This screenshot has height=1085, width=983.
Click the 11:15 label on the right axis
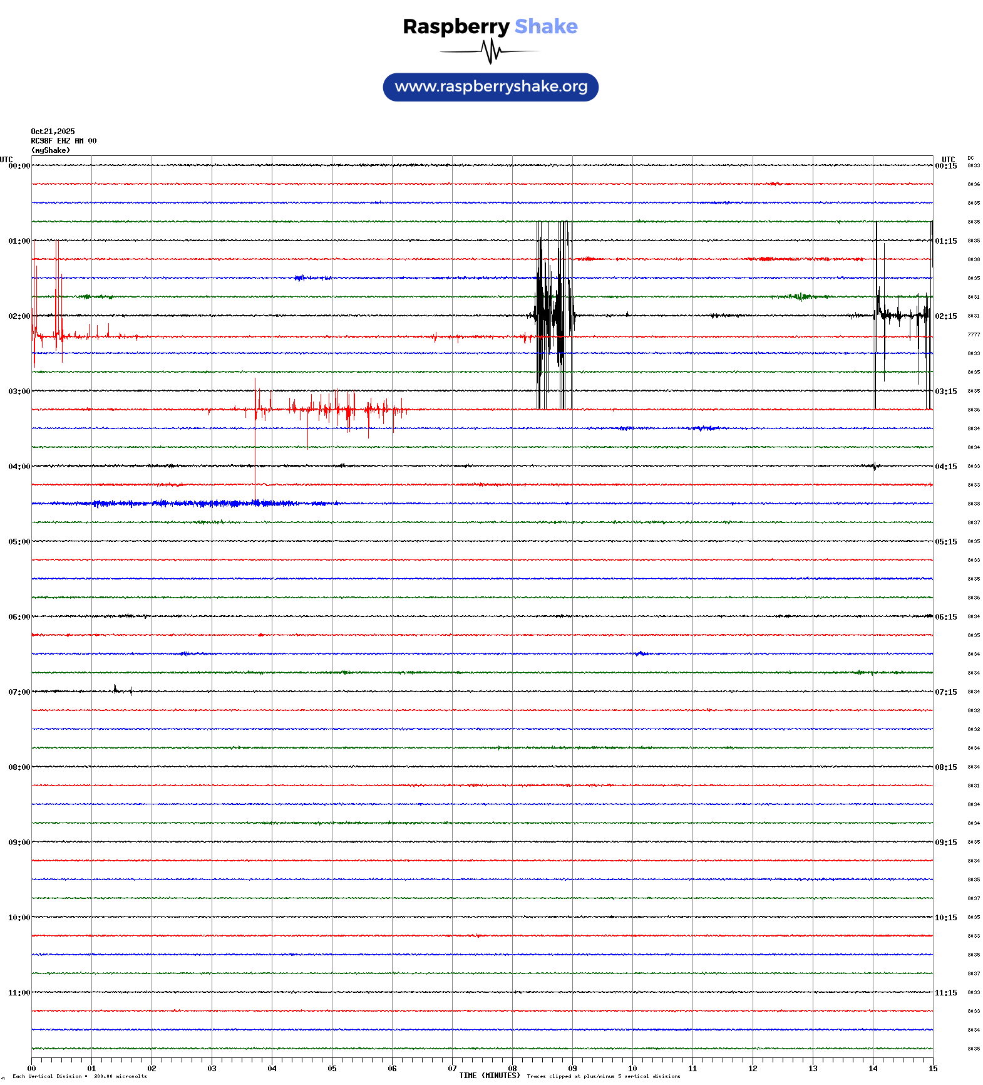945,993
